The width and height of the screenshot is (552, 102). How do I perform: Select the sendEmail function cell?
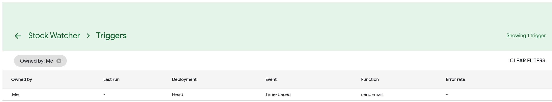(372, 95)
